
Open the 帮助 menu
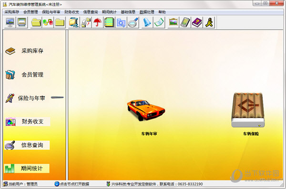162,12
